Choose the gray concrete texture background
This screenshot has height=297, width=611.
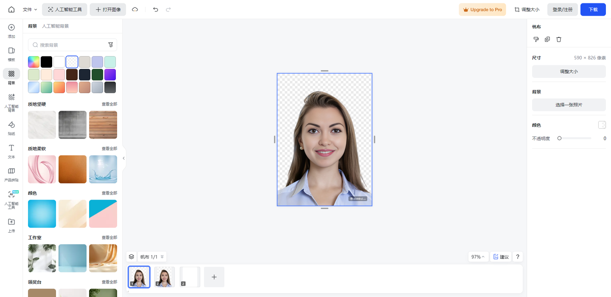pos(73,125)
